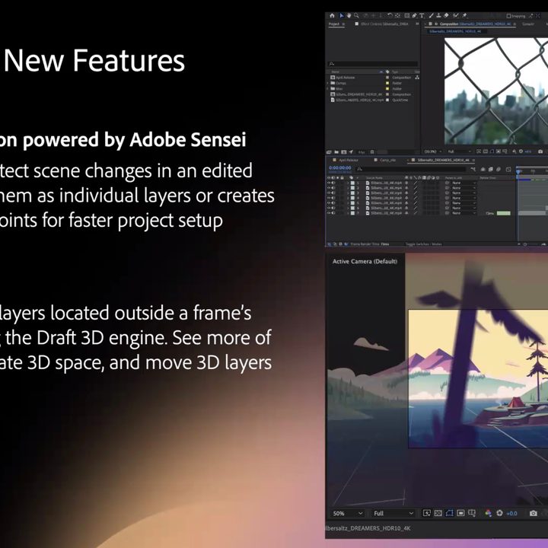Click the current time indicator in timeline
Screen dimensions: 548x548
pyautogui.click(x=518, y=171)
